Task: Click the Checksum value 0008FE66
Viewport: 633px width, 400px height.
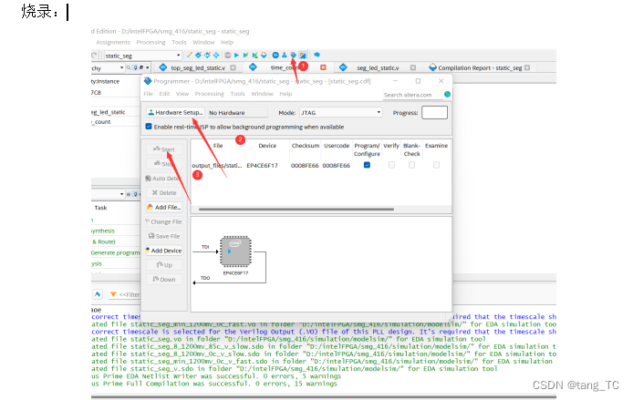Action: 305,165
